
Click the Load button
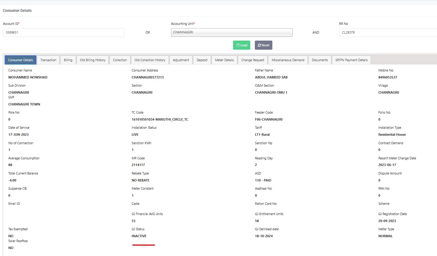(241, 45)
